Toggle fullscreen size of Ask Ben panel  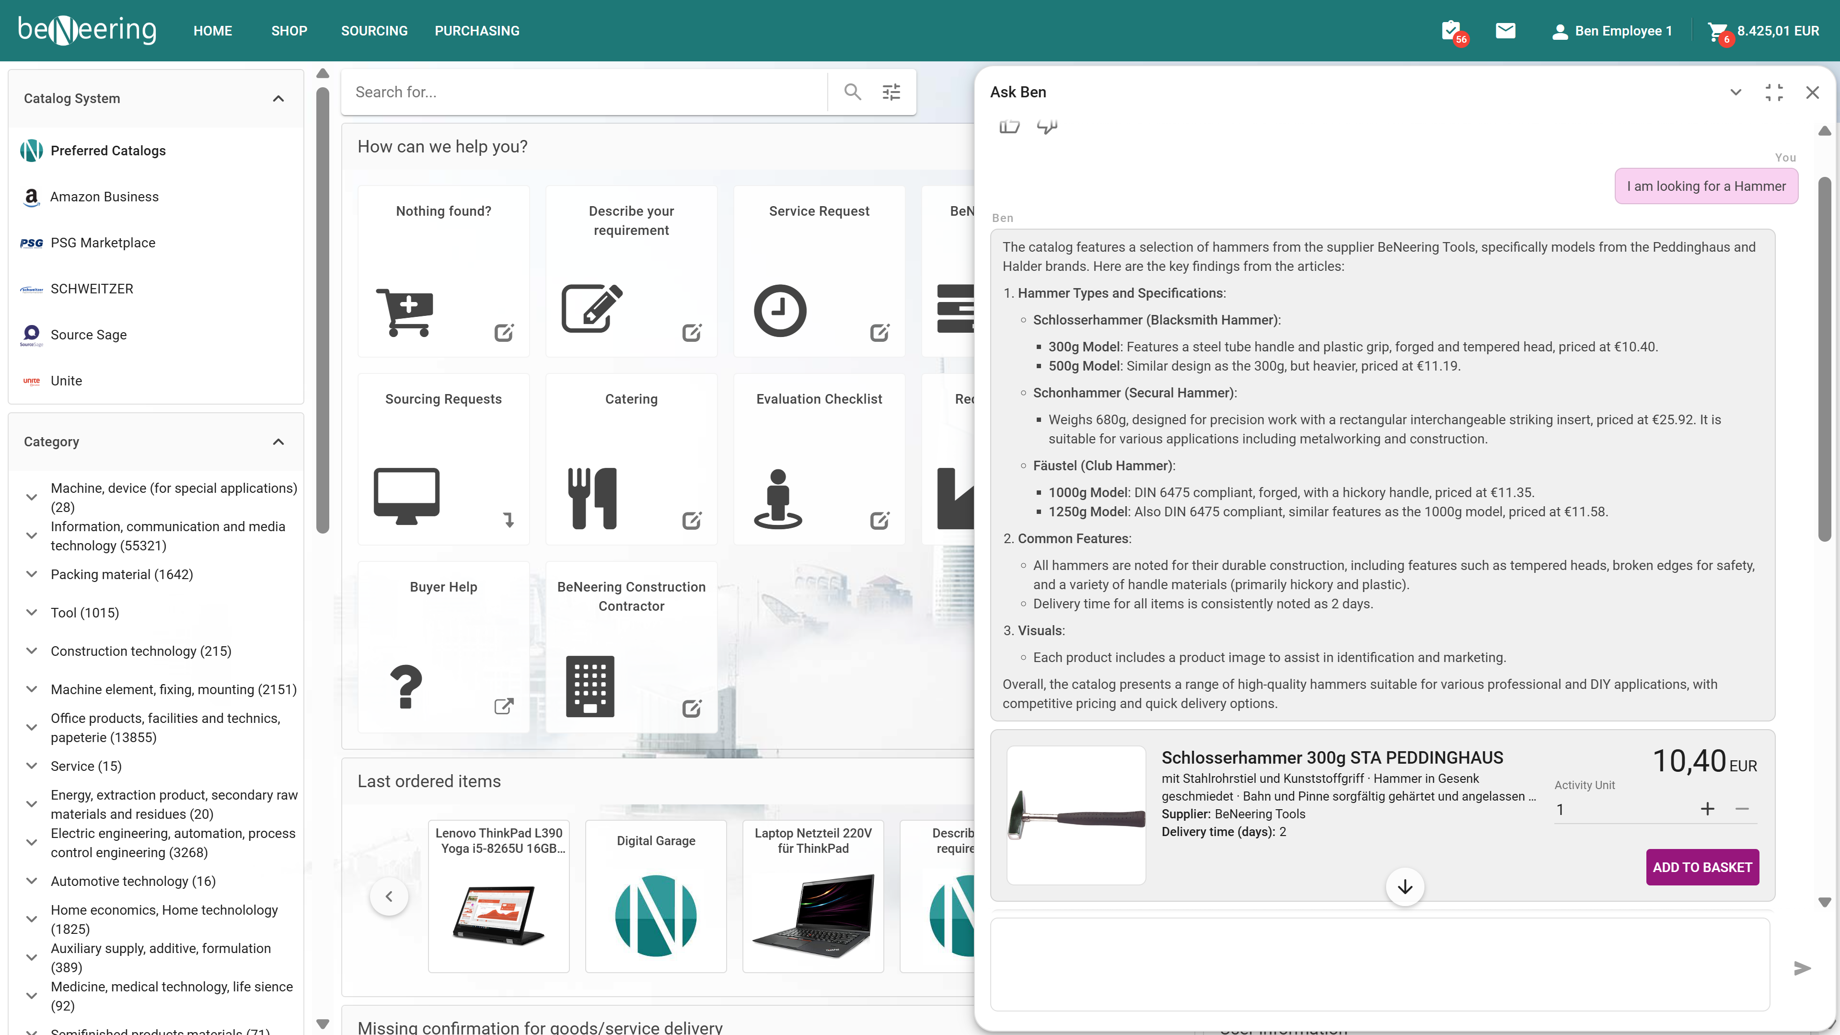(x=1774, y=92)
